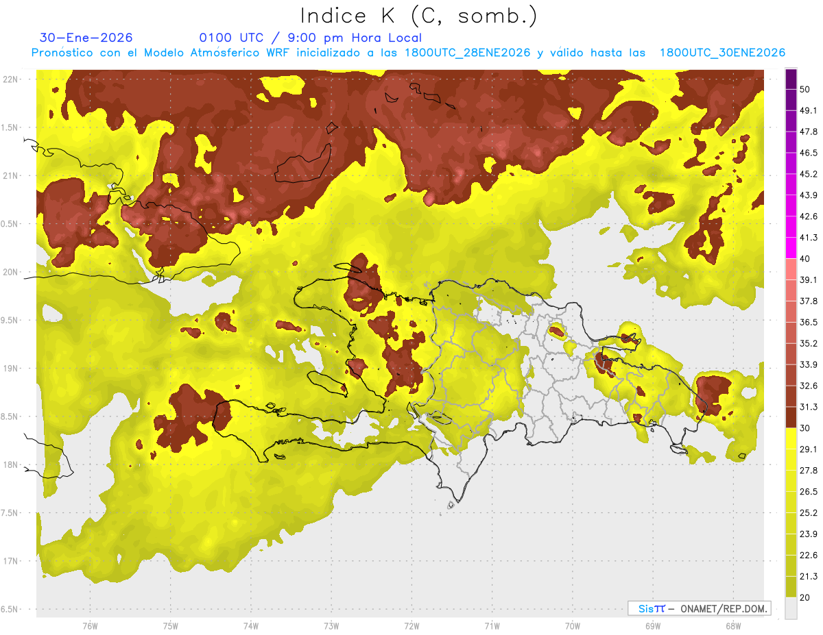Click the '41.3' color scale value
The image size is (823, 635).
(808, 238)
